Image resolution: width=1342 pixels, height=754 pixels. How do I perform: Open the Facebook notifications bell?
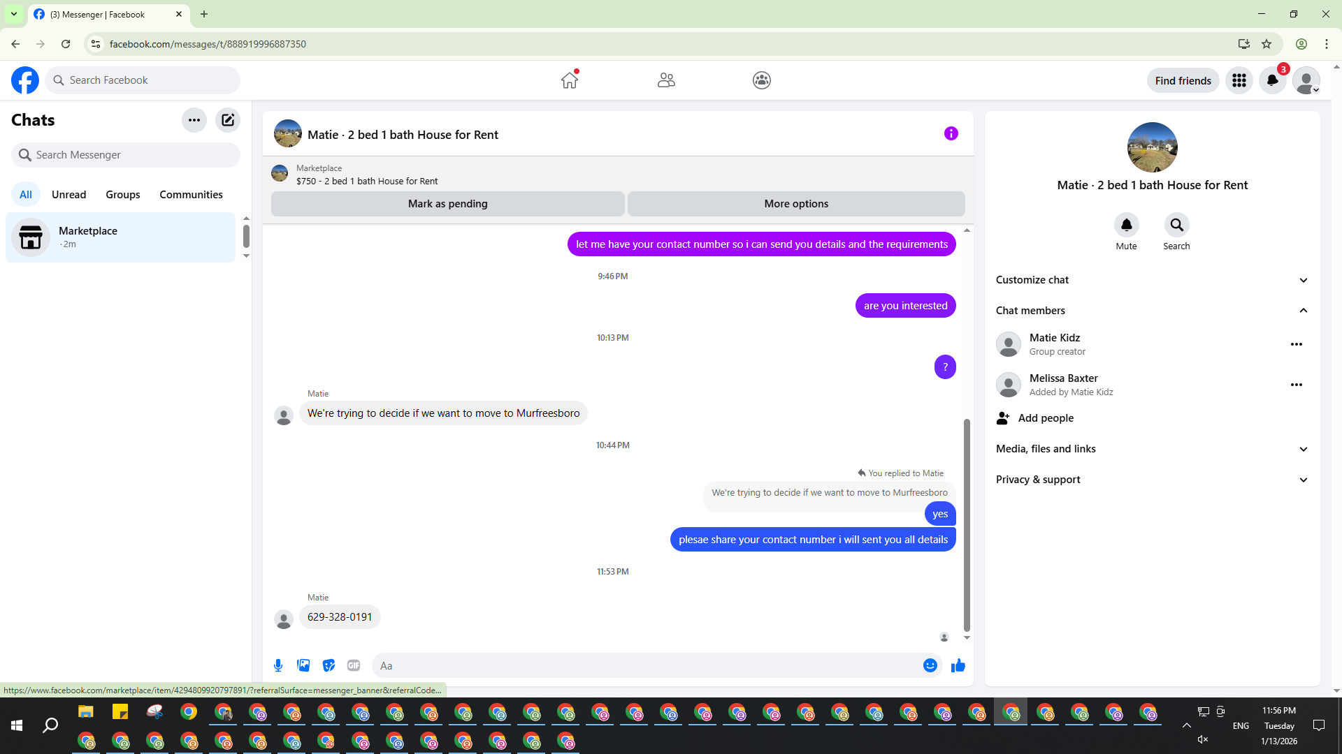(1272, 80)
